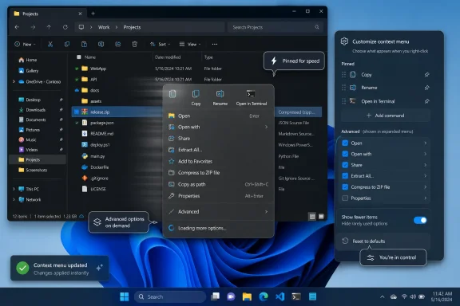Open Microsoft Edge from the taskbar
The height and width of the screenshot is (306, 460).
[x=264, y=297]
